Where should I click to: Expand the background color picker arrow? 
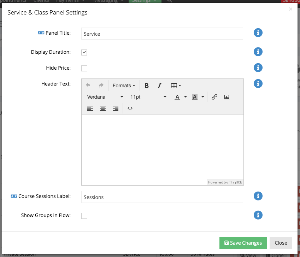203,97
